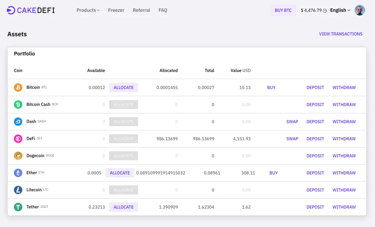
Task: Click the Tether coin icon
Action: (18, 207)
